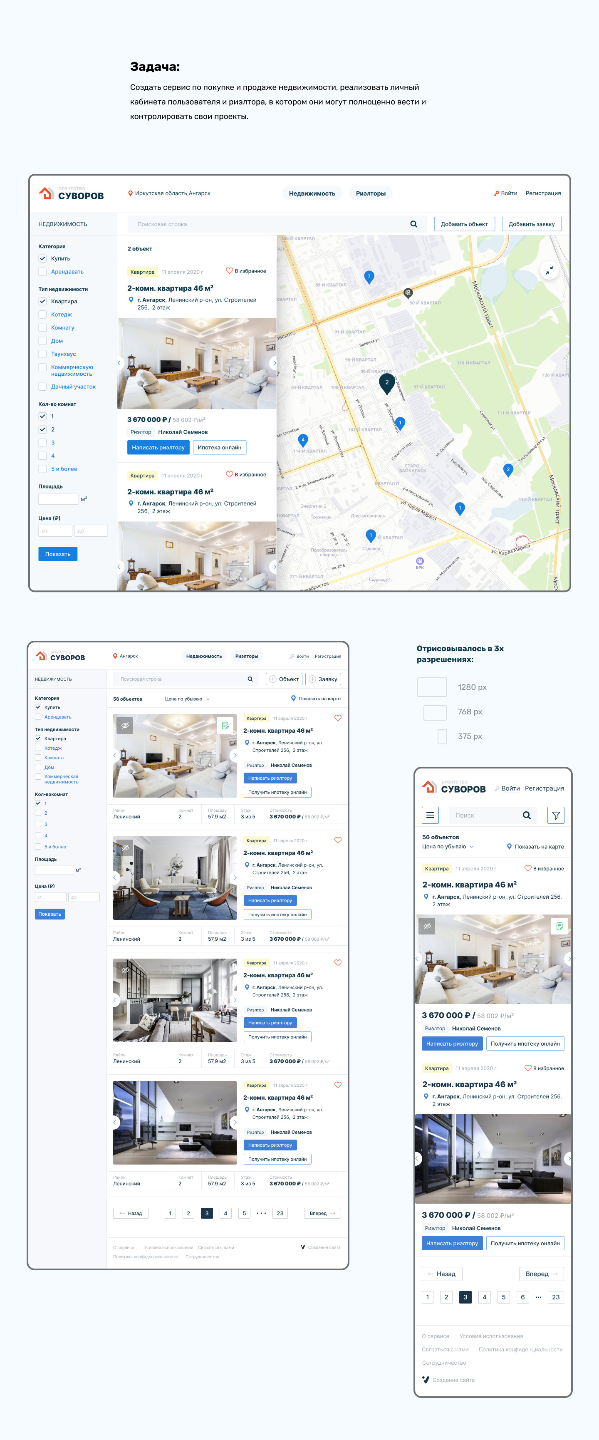Tick the Таунхаус property type checkbox
The image size is (599, 1440).
tap(42, 354)
